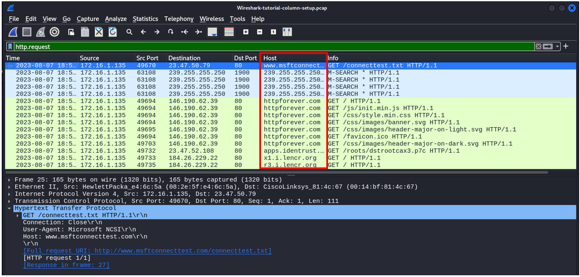Open display filter bookmarks icon
The height and width of the screenshot is (277, 580).
pos(10,47)
